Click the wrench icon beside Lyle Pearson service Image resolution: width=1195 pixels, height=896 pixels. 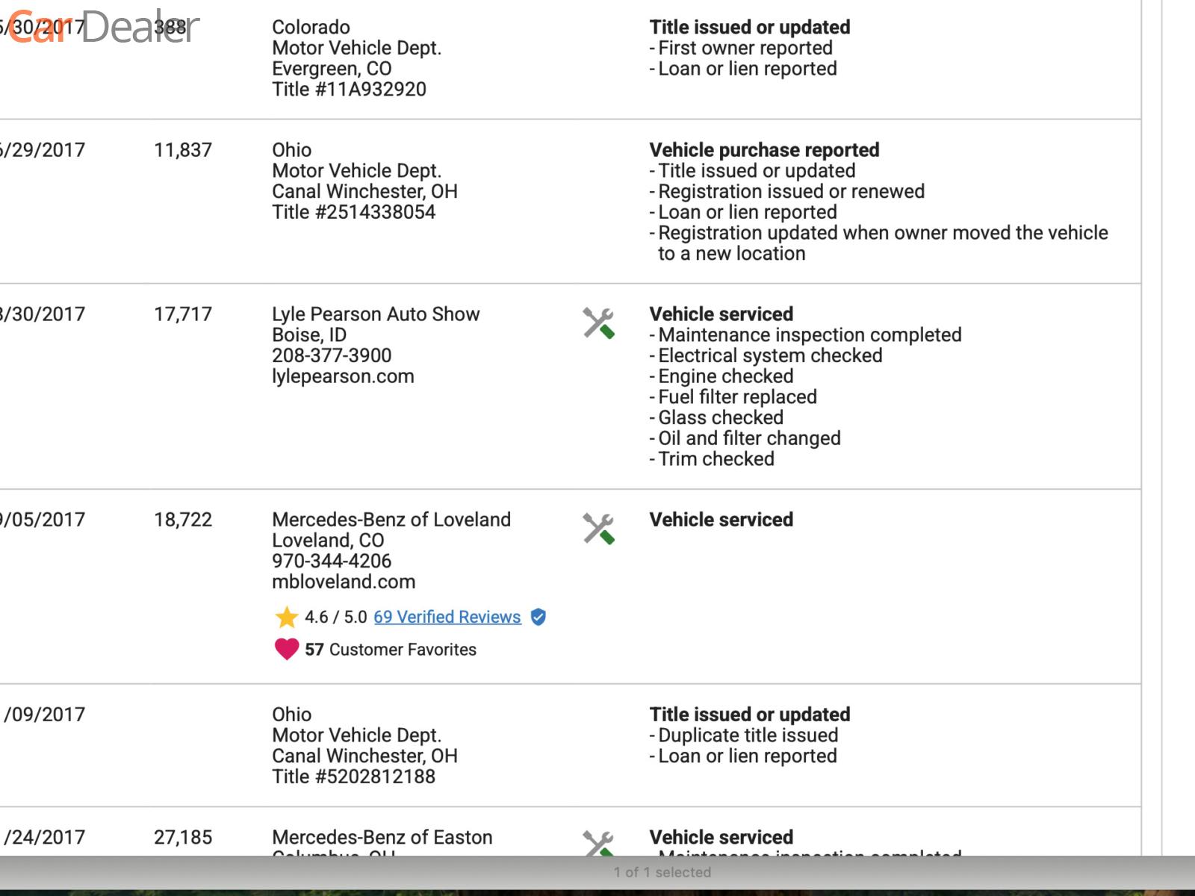[x=598, y=323]
